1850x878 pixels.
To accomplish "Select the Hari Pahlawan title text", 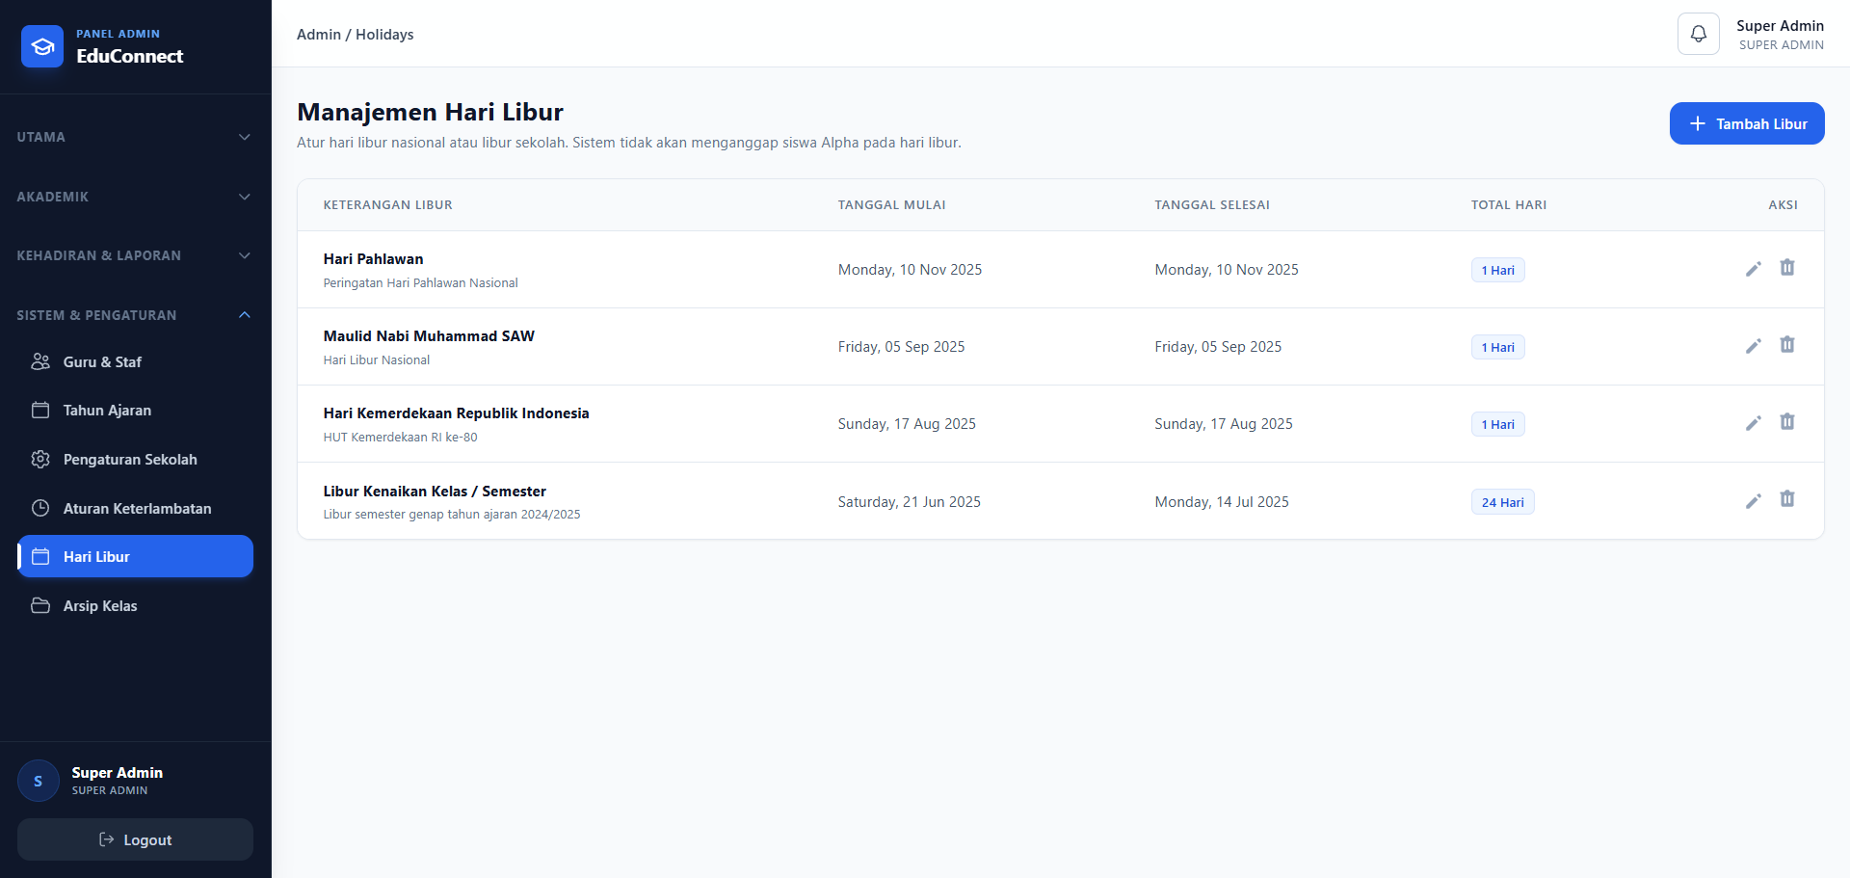I will point(374,259).
